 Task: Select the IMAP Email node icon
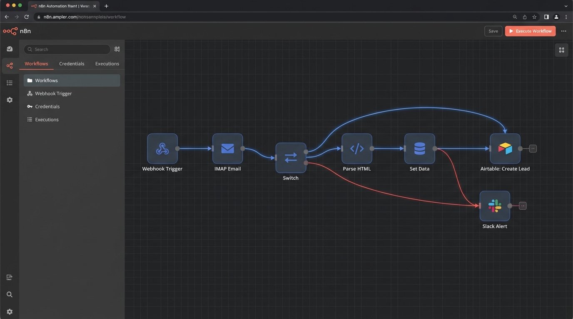tap(227, 148)
